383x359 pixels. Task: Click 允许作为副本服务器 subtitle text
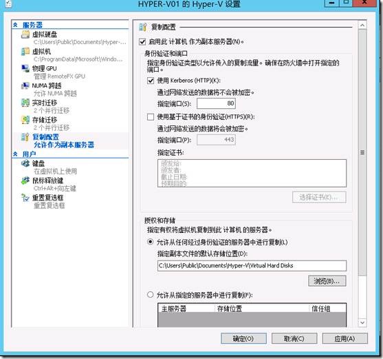pos(64,145)
